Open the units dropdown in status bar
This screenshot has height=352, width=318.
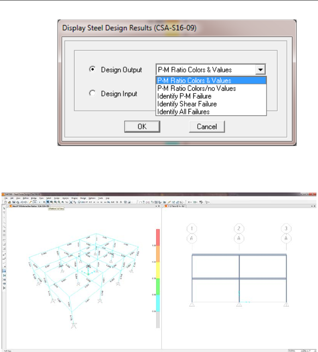(315, 351)
